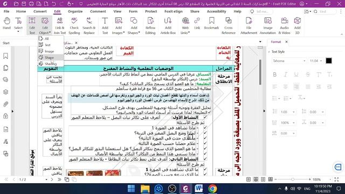Add a File Attachment
The width and height of the screenshot is (345, 194).
point(249,26)
